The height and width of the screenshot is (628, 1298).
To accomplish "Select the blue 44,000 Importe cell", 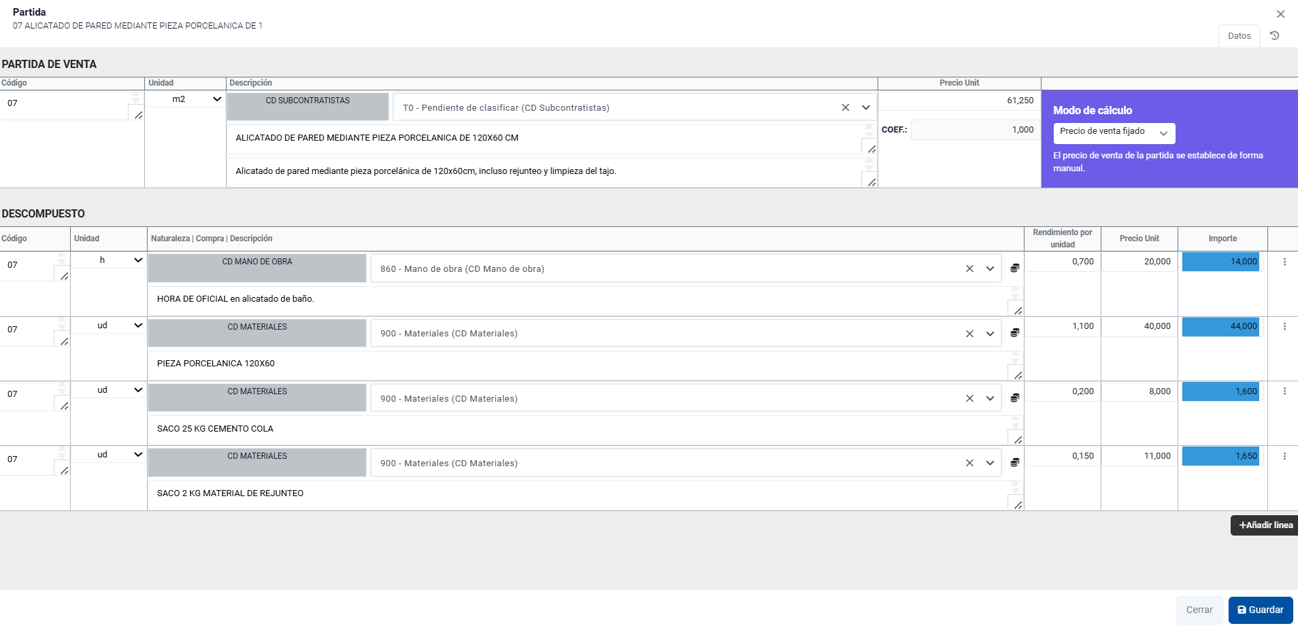I will click(x=1220, y=326).
